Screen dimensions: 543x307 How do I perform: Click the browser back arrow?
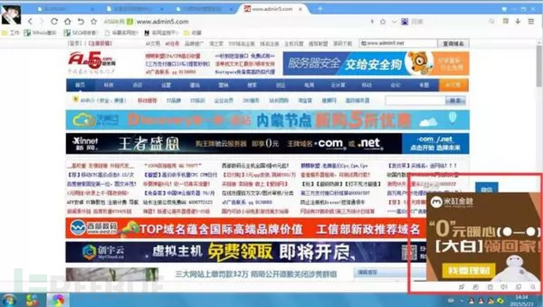click(x=30, y=21)
